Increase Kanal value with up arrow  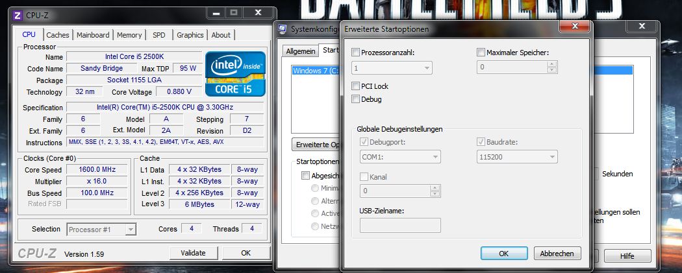click(x=435, y=188)
